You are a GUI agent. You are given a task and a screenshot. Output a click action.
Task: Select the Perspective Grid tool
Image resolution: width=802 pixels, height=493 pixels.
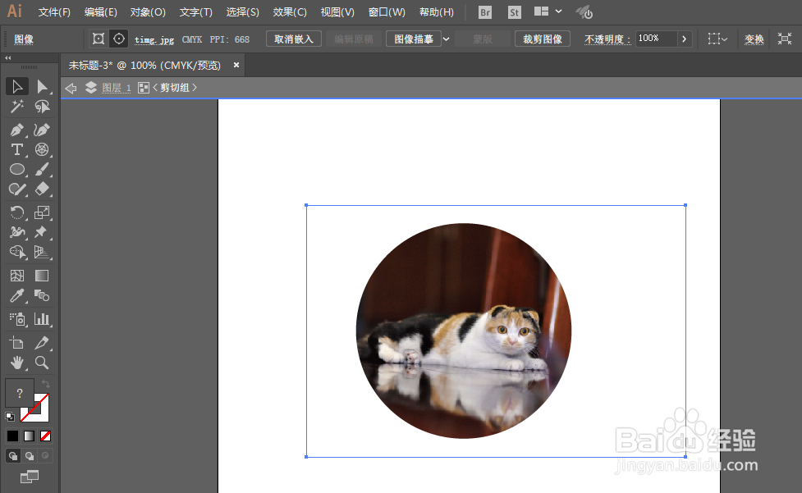point(42,252)
